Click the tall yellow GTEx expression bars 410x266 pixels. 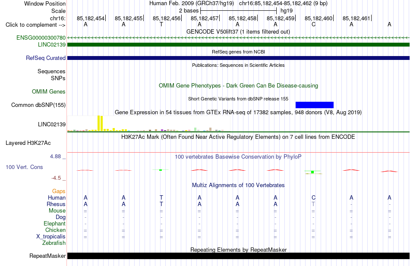click(x=100, y=123)
